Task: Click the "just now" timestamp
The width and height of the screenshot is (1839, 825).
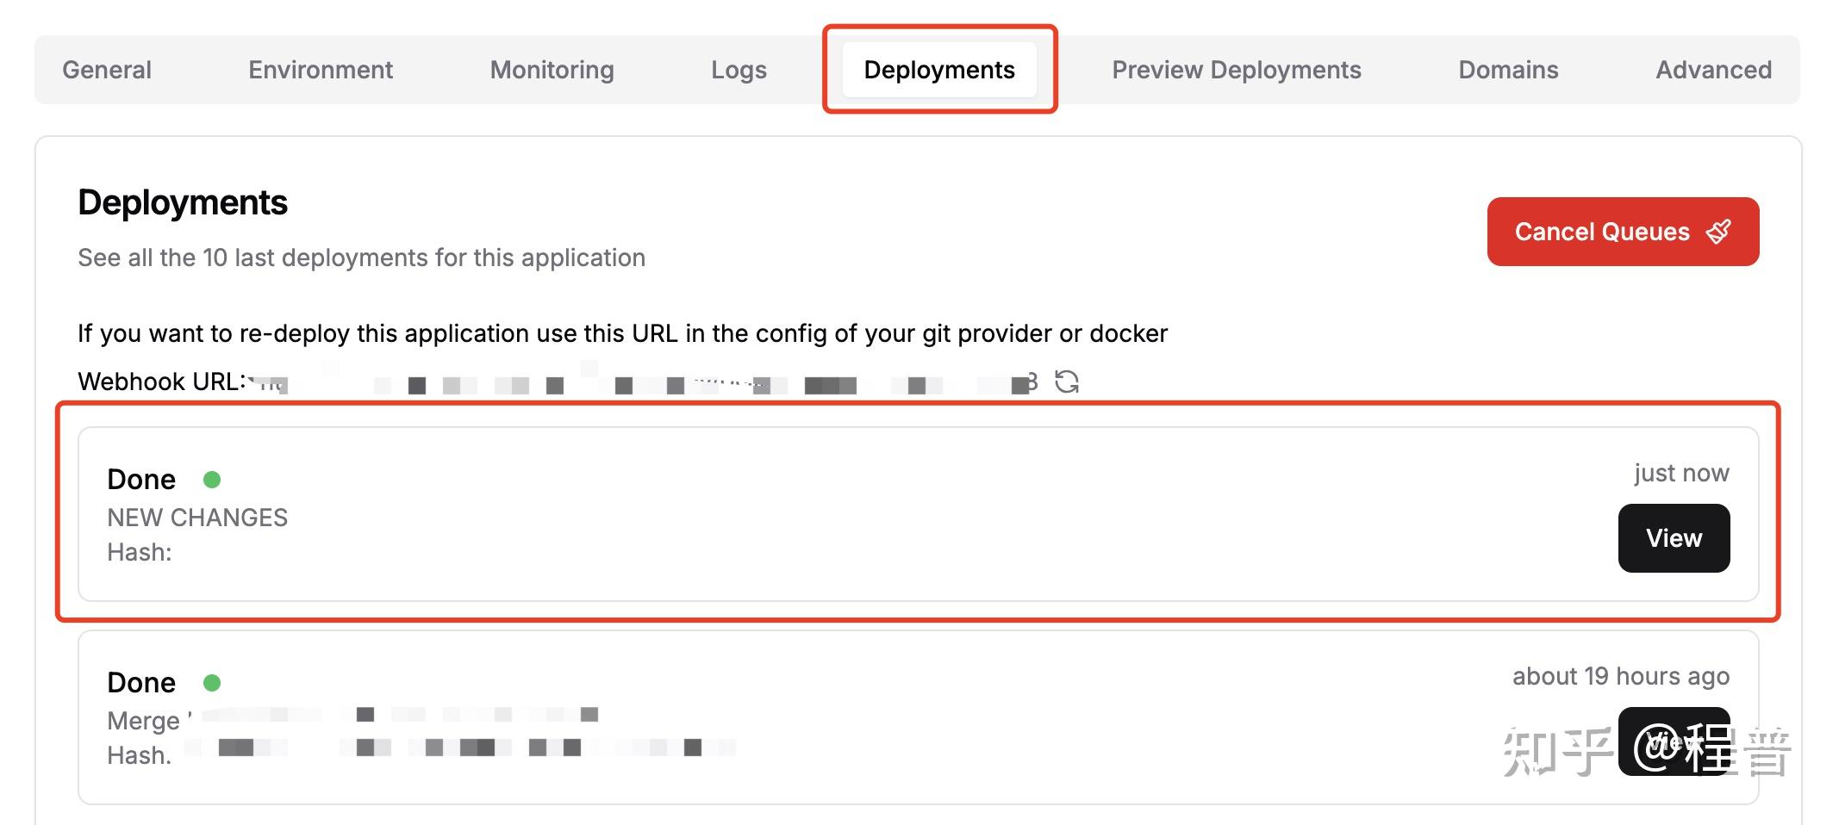Action: point(1681,473)
